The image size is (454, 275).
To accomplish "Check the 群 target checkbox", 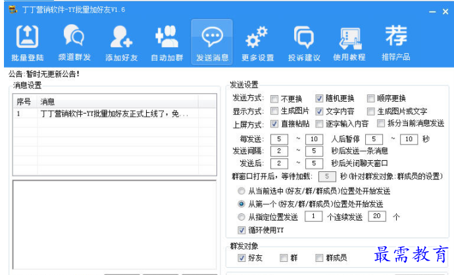I will (x=284, y=258).
